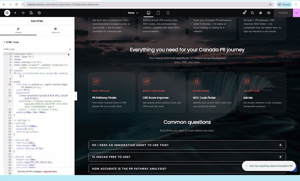Fold the .section rule at line 20
The height and width of the screenshot is (181, 300).
pyautogui.click(x=12, y=123)
